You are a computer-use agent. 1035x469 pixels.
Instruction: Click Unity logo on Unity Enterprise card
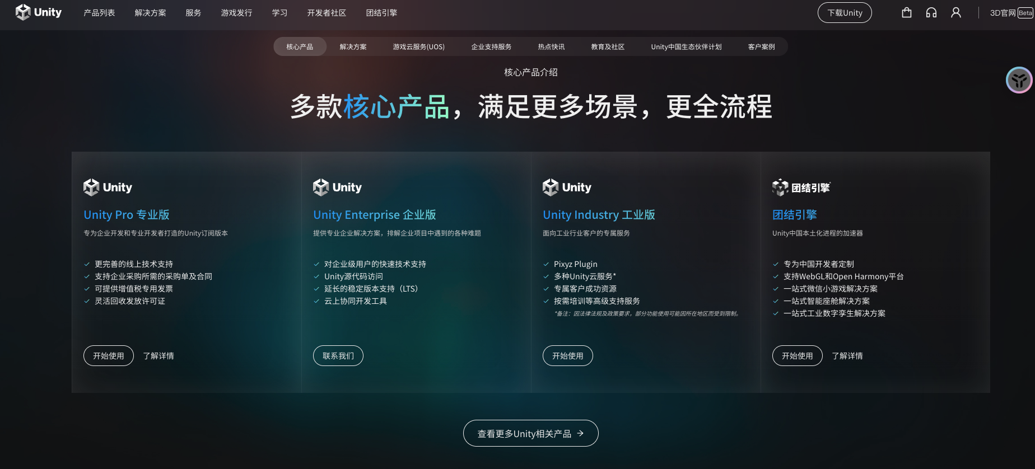click(337, 187)
